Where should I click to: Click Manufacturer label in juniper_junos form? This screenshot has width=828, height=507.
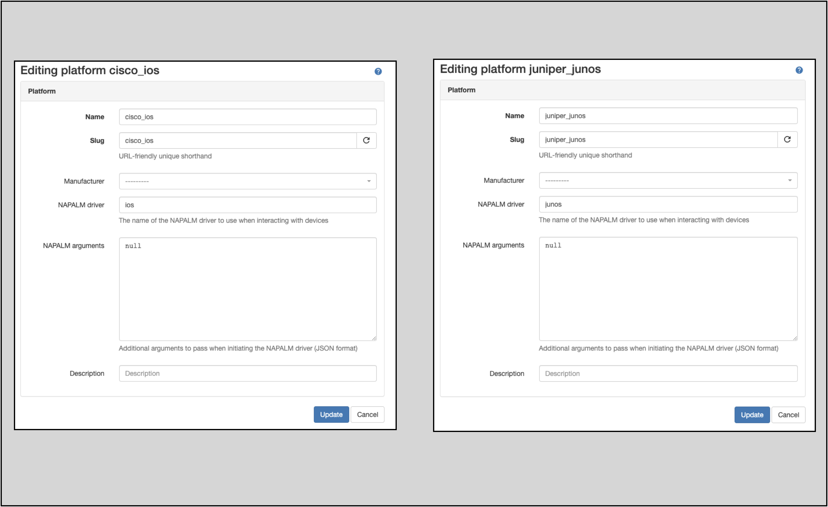click(x=504, y=181)
